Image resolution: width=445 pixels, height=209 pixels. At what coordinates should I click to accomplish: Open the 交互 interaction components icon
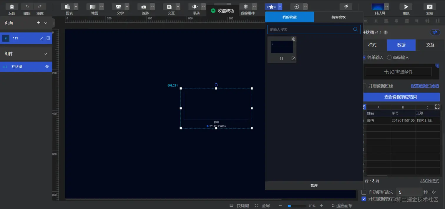click(170, 7)
